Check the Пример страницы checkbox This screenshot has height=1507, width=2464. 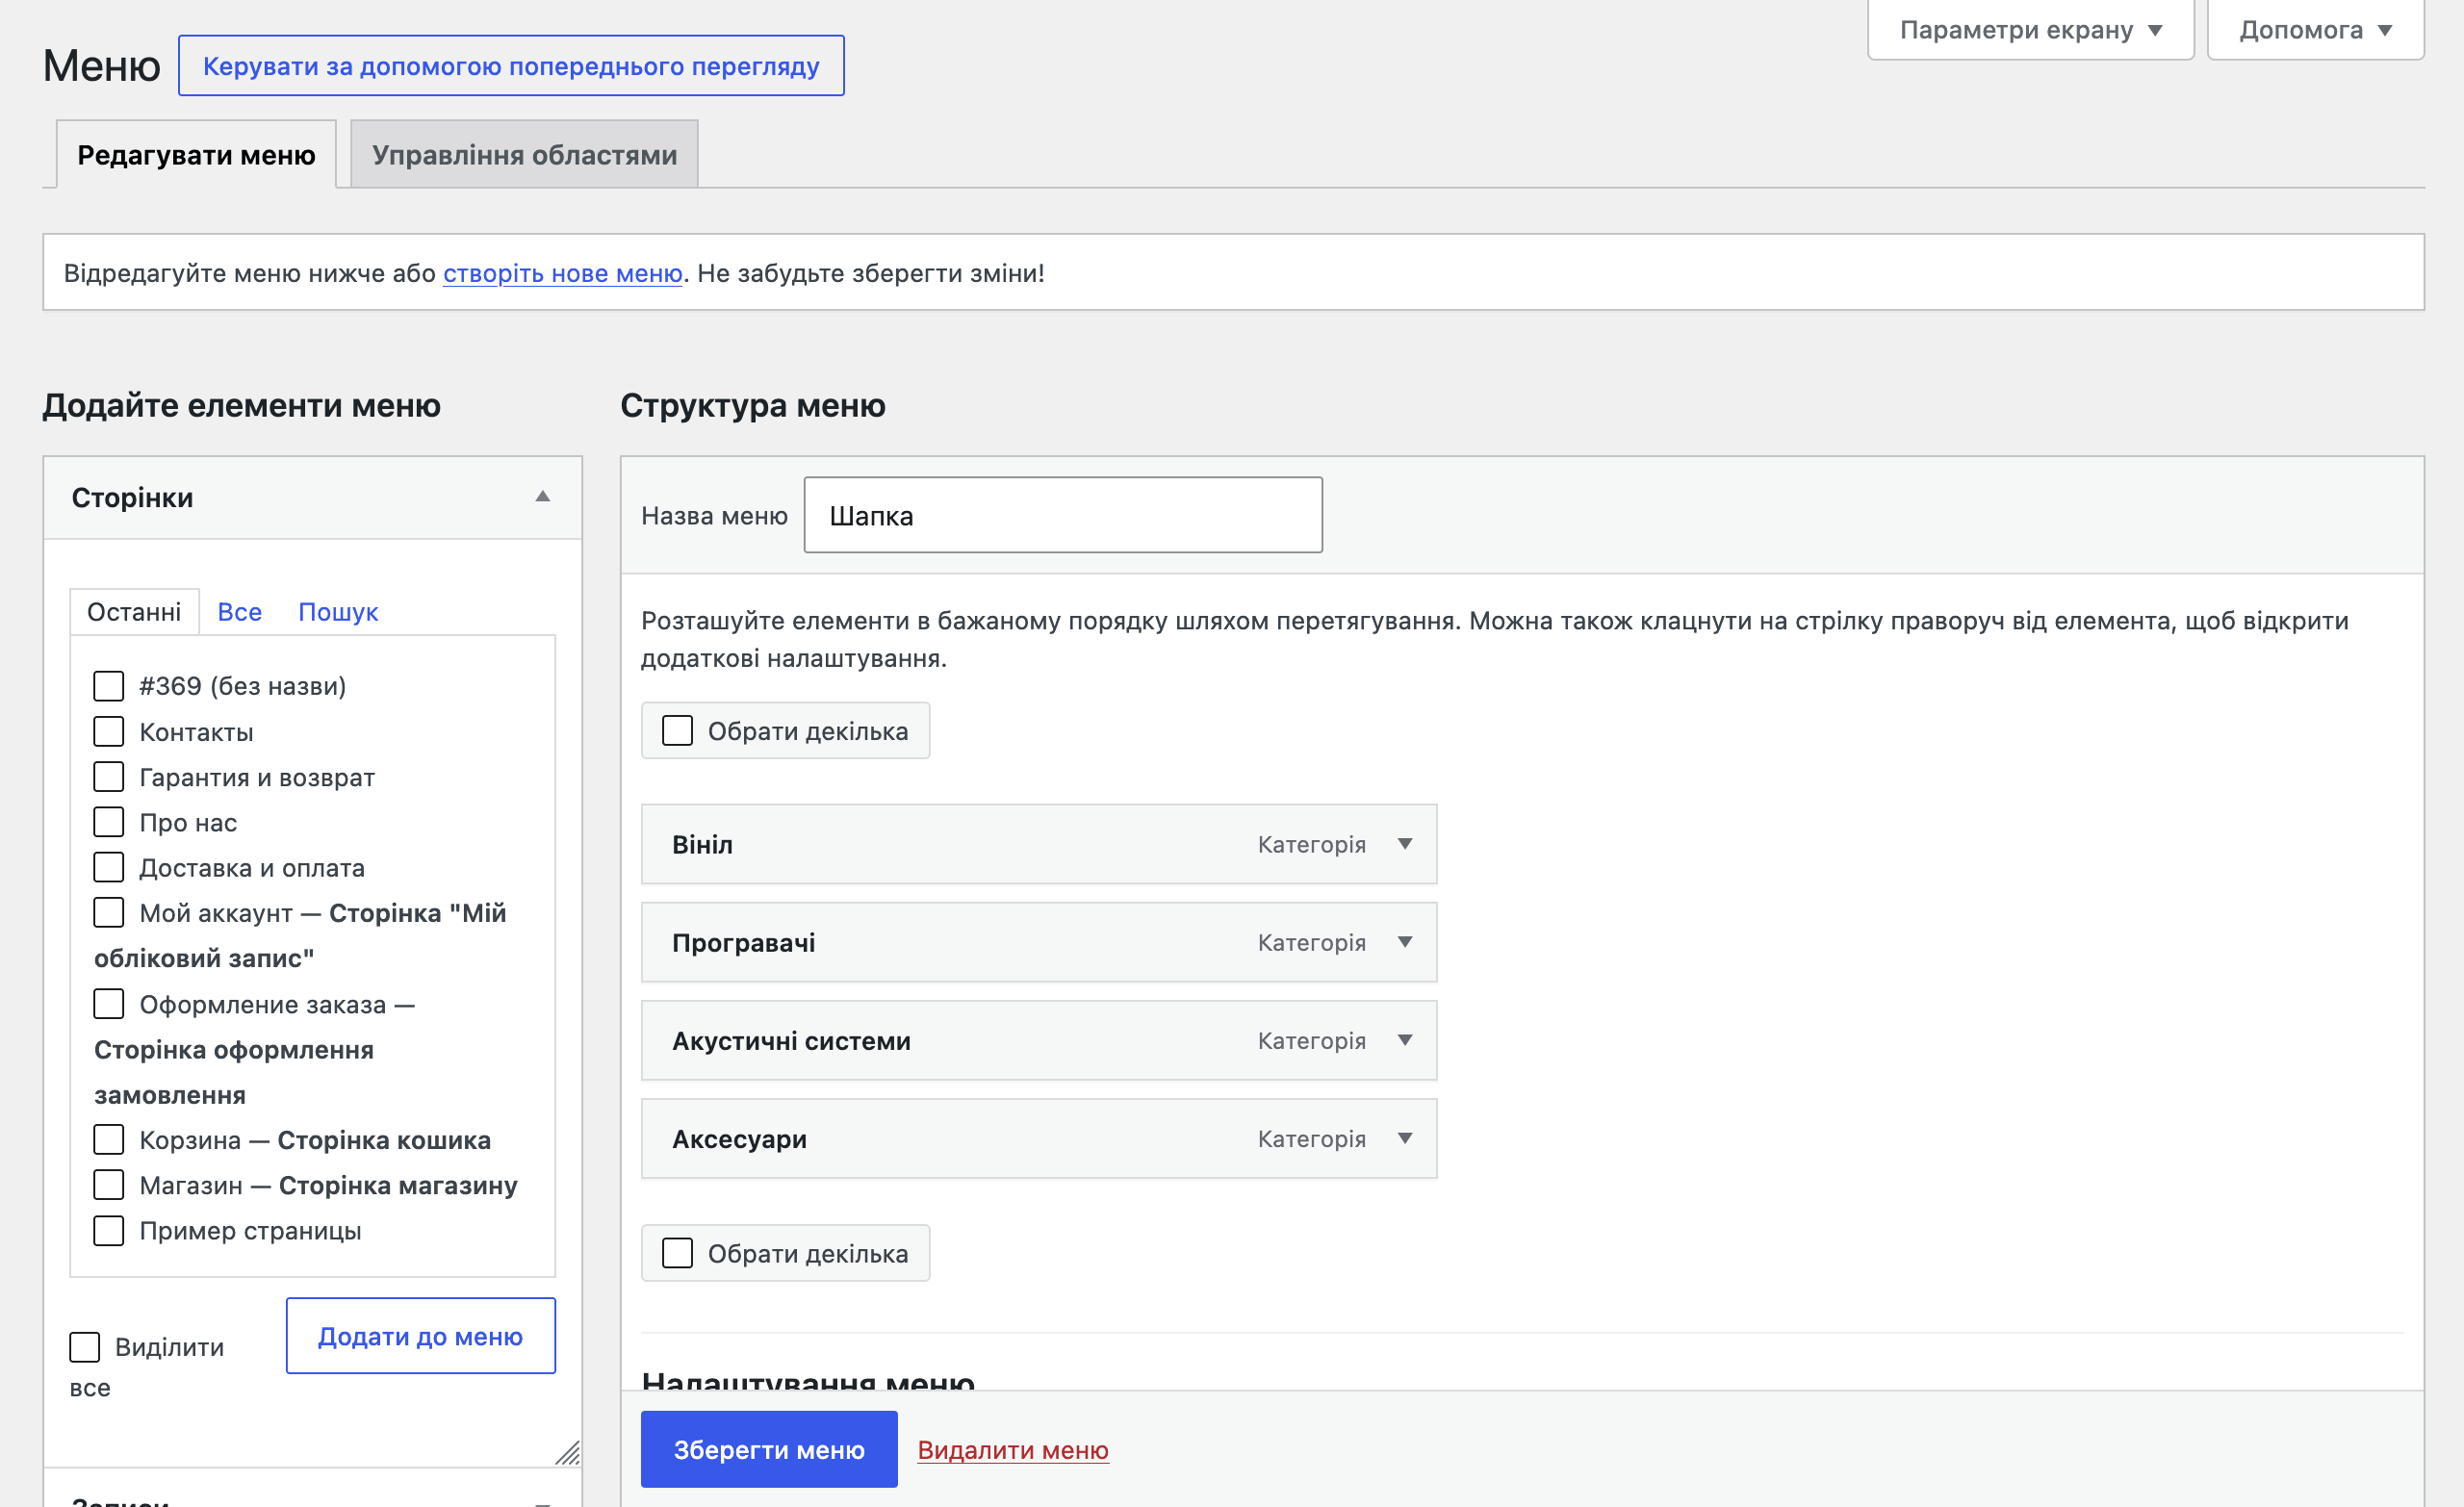(109, 1231)
